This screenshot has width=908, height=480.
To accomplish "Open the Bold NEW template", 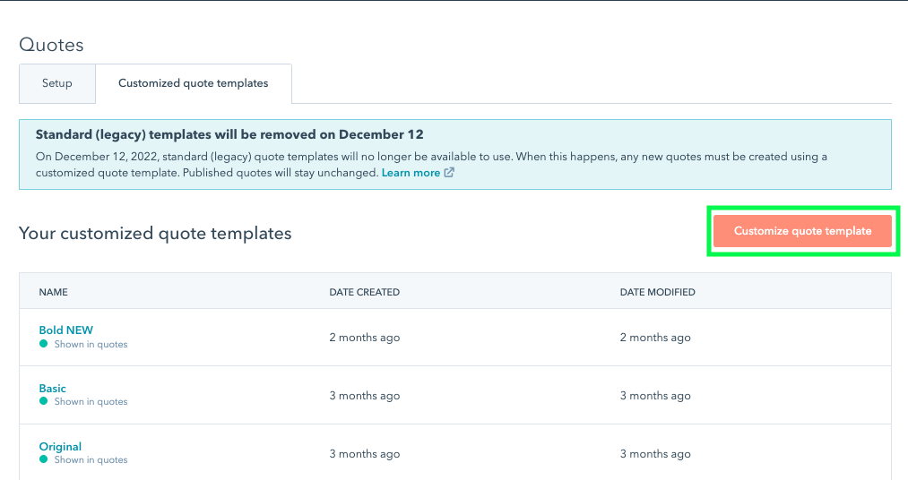I will click(65, 330).
